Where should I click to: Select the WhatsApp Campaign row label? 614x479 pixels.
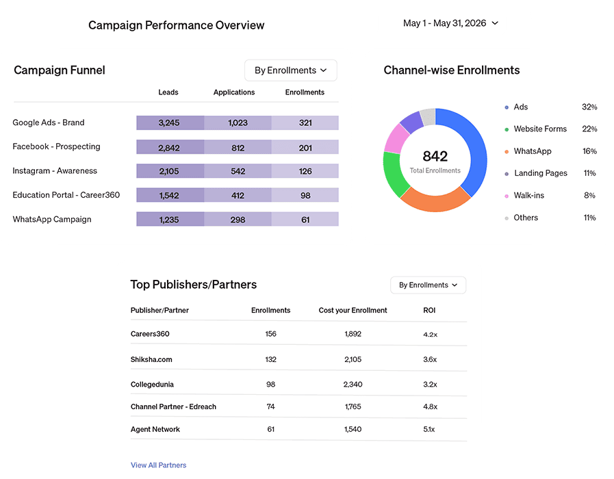pyautogui.click(x=52, y=219)
